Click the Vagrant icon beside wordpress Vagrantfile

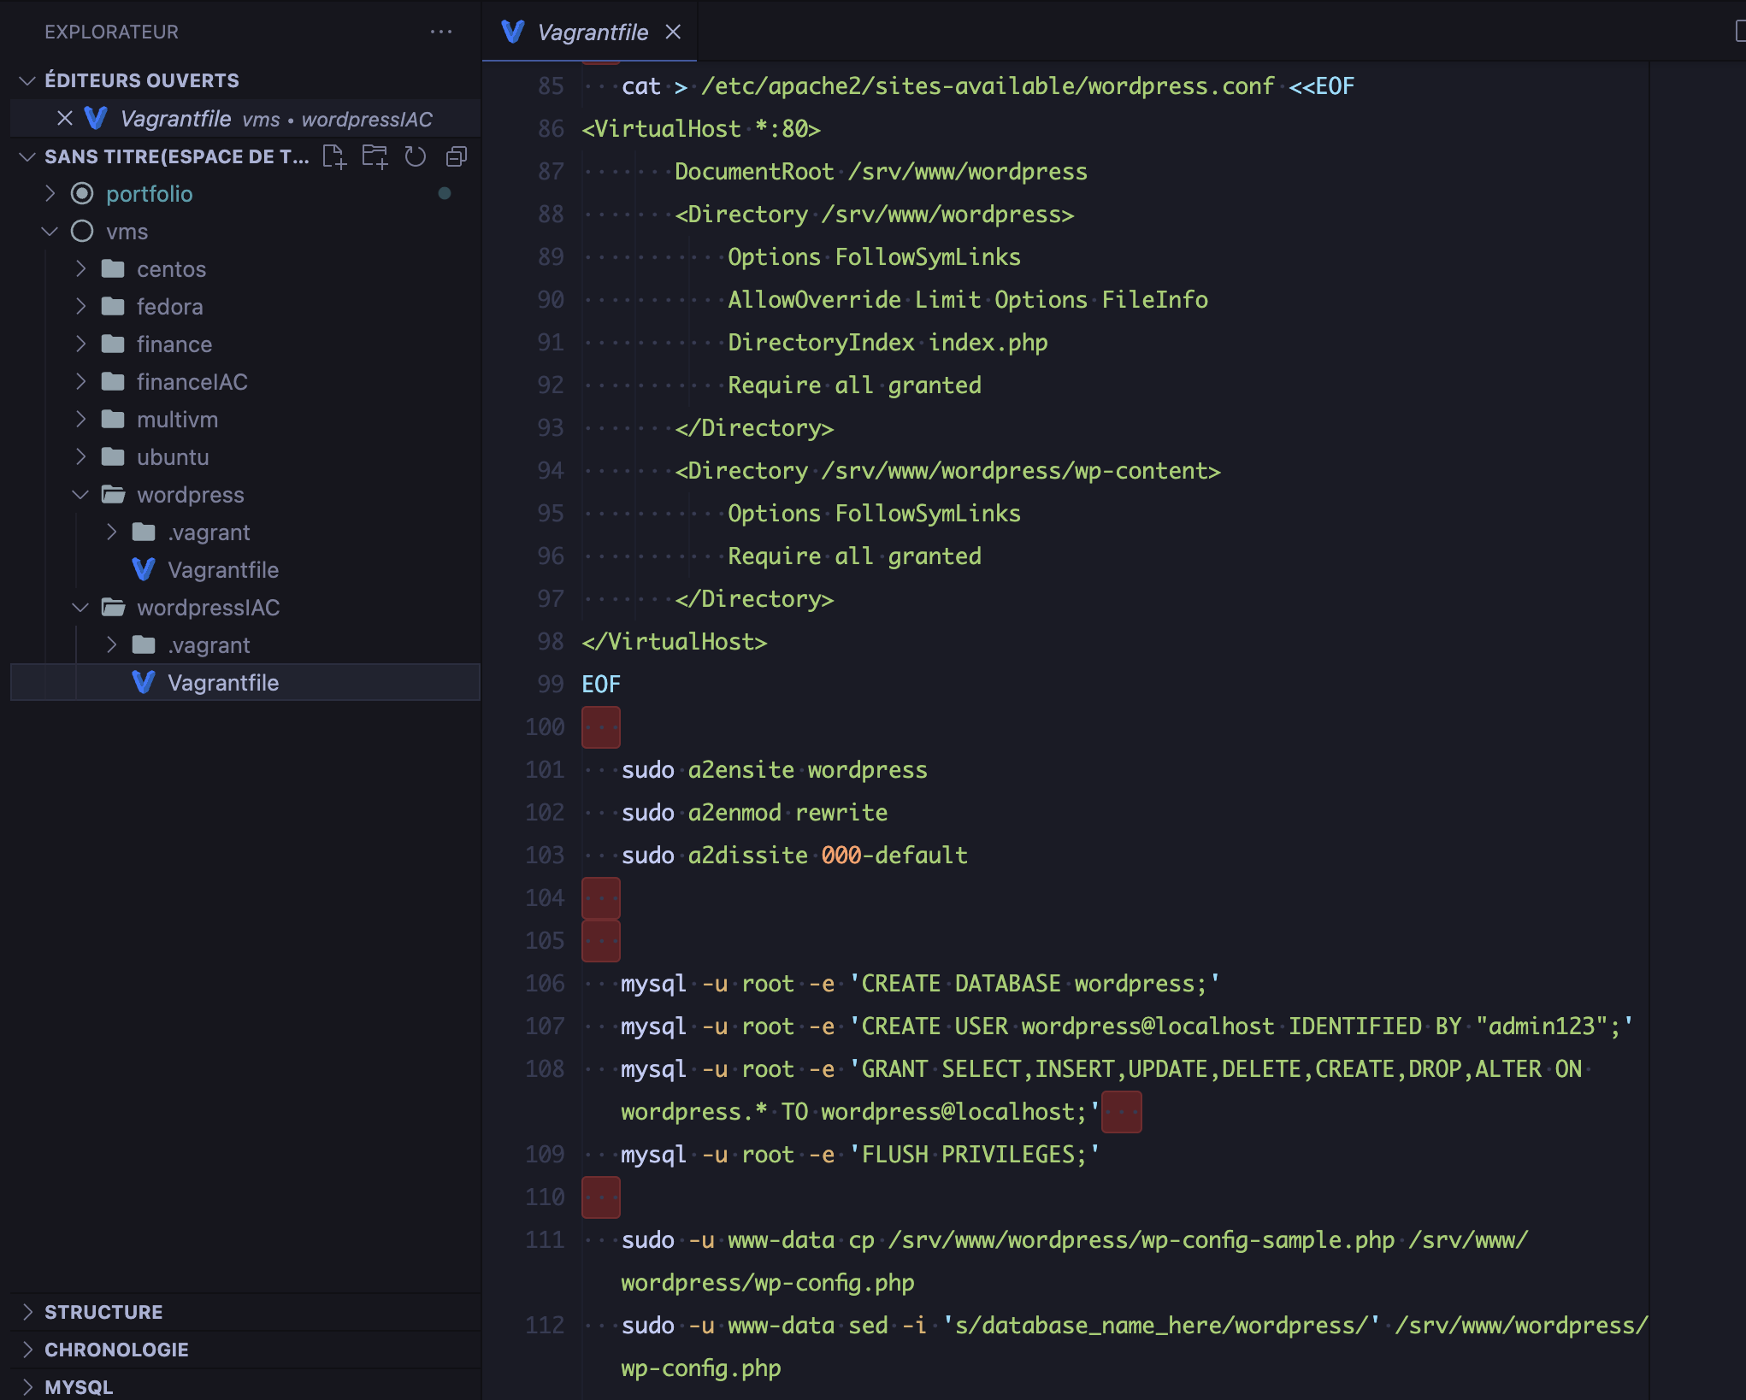tap(144, 570)
